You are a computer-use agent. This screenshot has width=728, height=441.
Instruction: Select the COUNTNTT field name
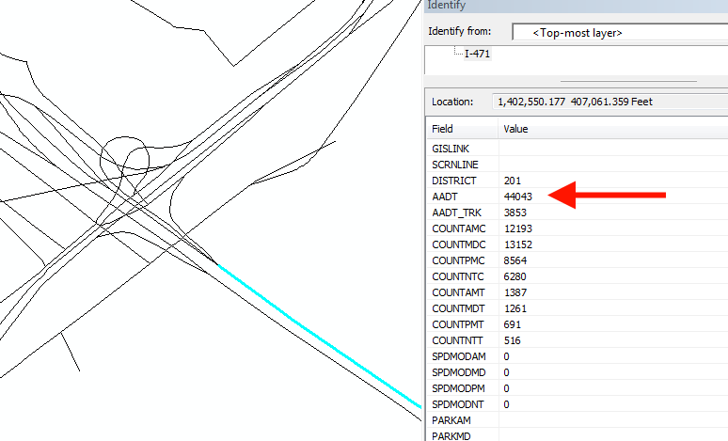point(457,340)
